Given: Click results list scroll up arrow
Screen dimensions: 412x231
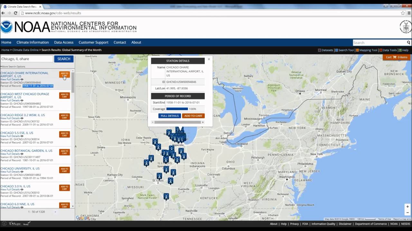Looking at the screenshot, I should pos(73,71).
